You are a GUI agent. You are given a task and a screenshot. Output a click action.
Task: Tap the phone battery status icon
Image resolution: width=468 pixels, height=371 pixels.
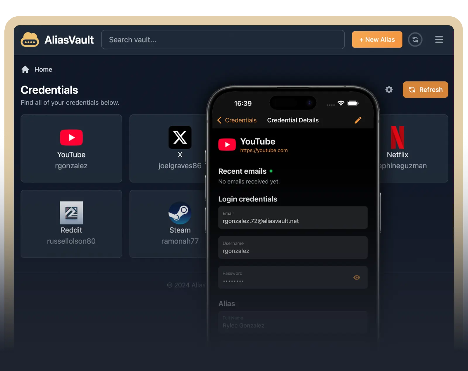point(353,103)
